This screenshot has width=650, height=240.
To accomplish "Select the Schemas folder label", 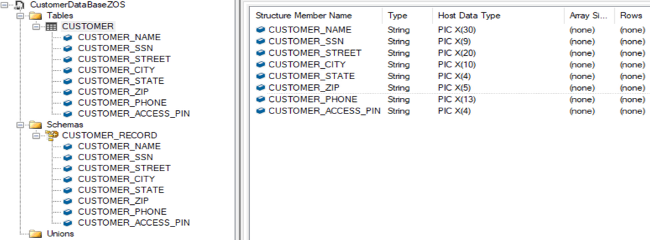I will tap(65, 125).
